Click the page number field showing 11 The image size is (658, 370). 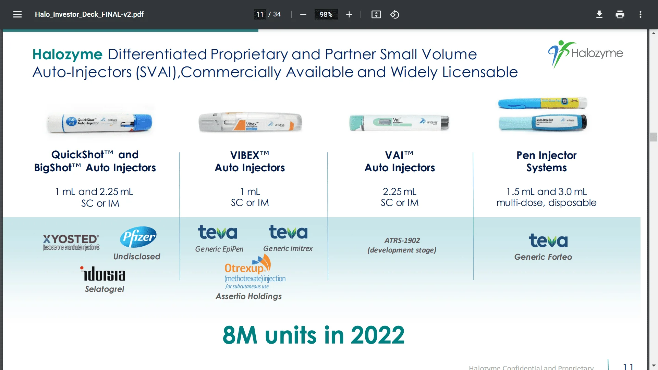(260, 14)
